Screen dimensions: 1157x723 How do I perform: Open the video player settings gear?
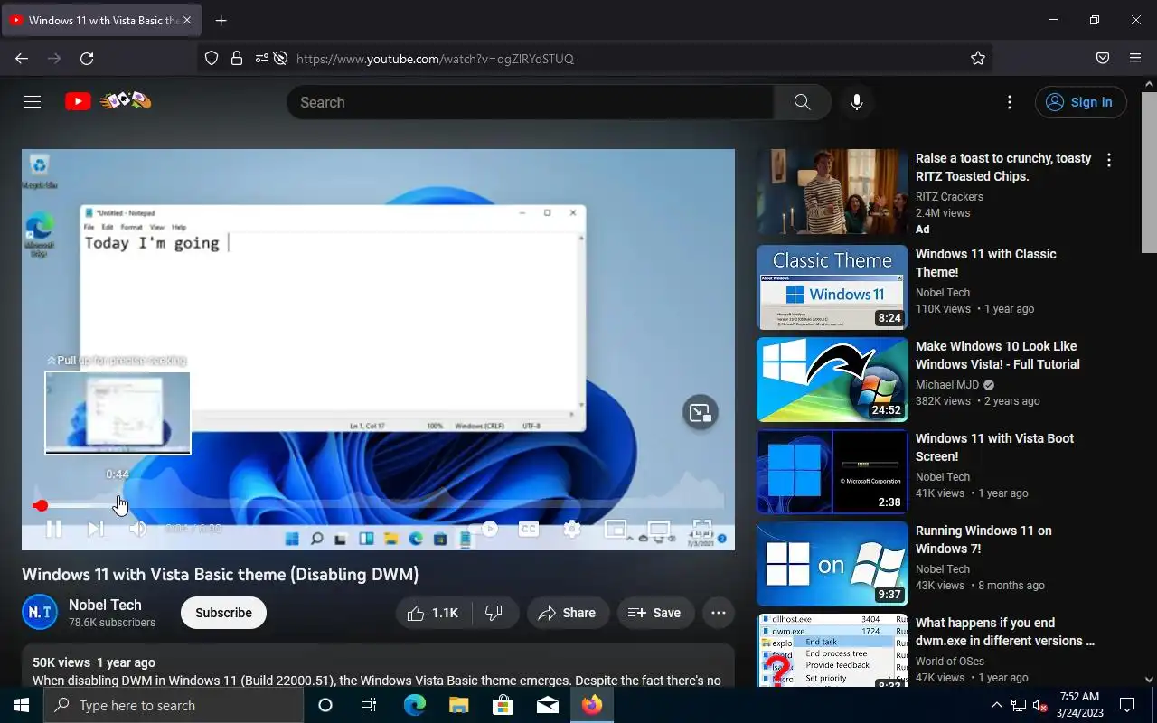(572, 529)
